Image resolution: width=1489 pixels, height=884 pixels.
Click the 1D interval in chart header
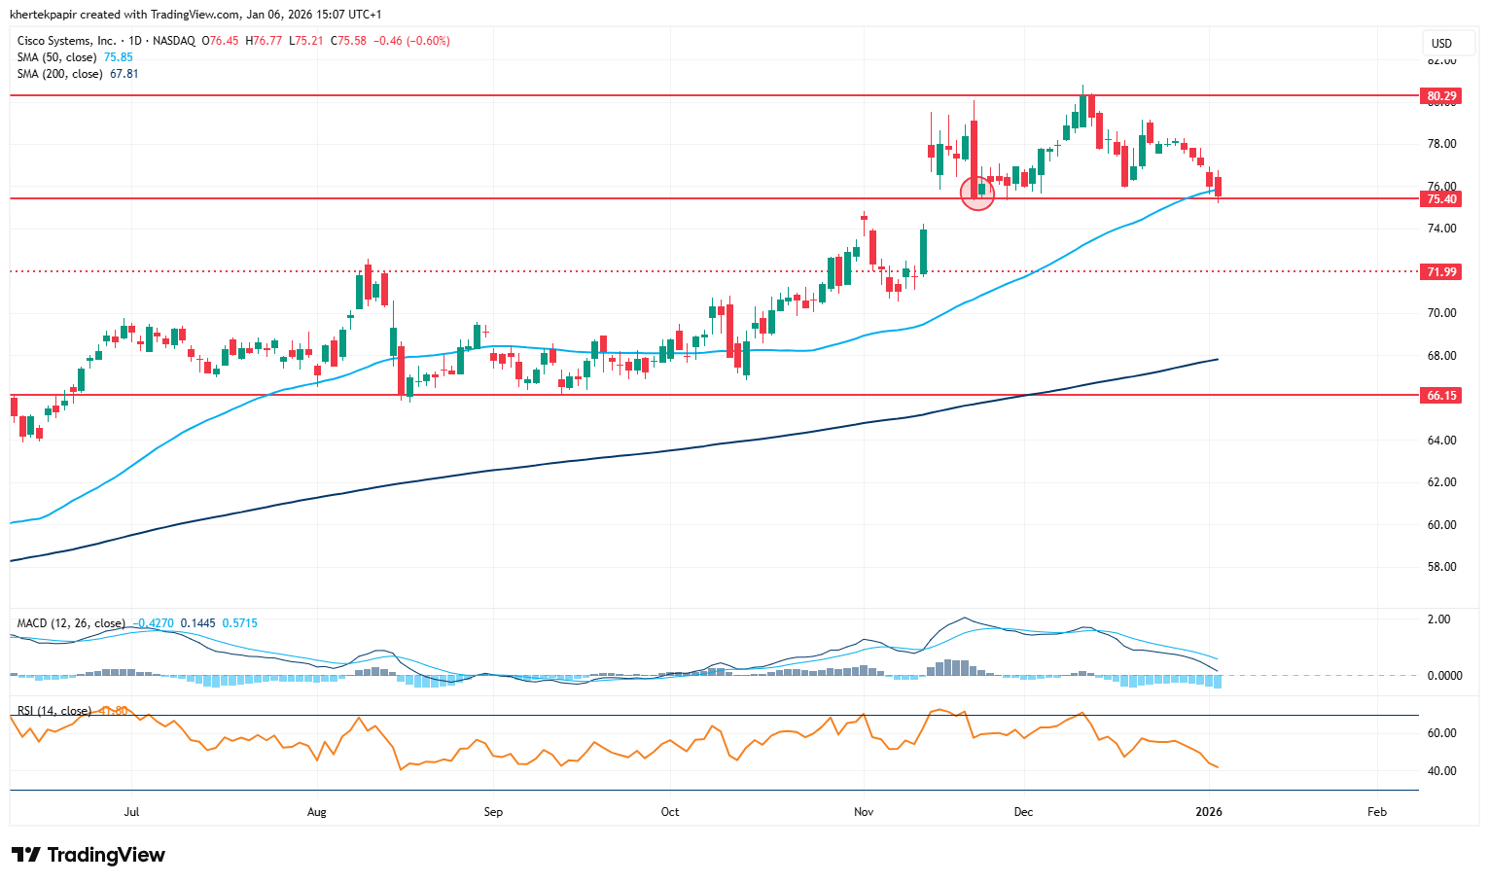tap(135, 41)
